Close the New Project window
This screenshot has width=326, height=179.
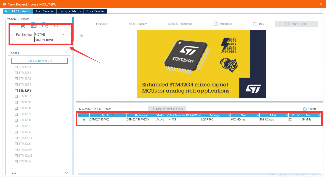(321, 4)
